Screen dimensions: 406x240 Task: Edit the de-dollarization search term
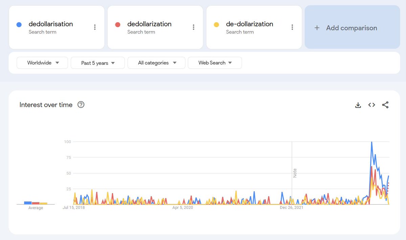point(249,24)
